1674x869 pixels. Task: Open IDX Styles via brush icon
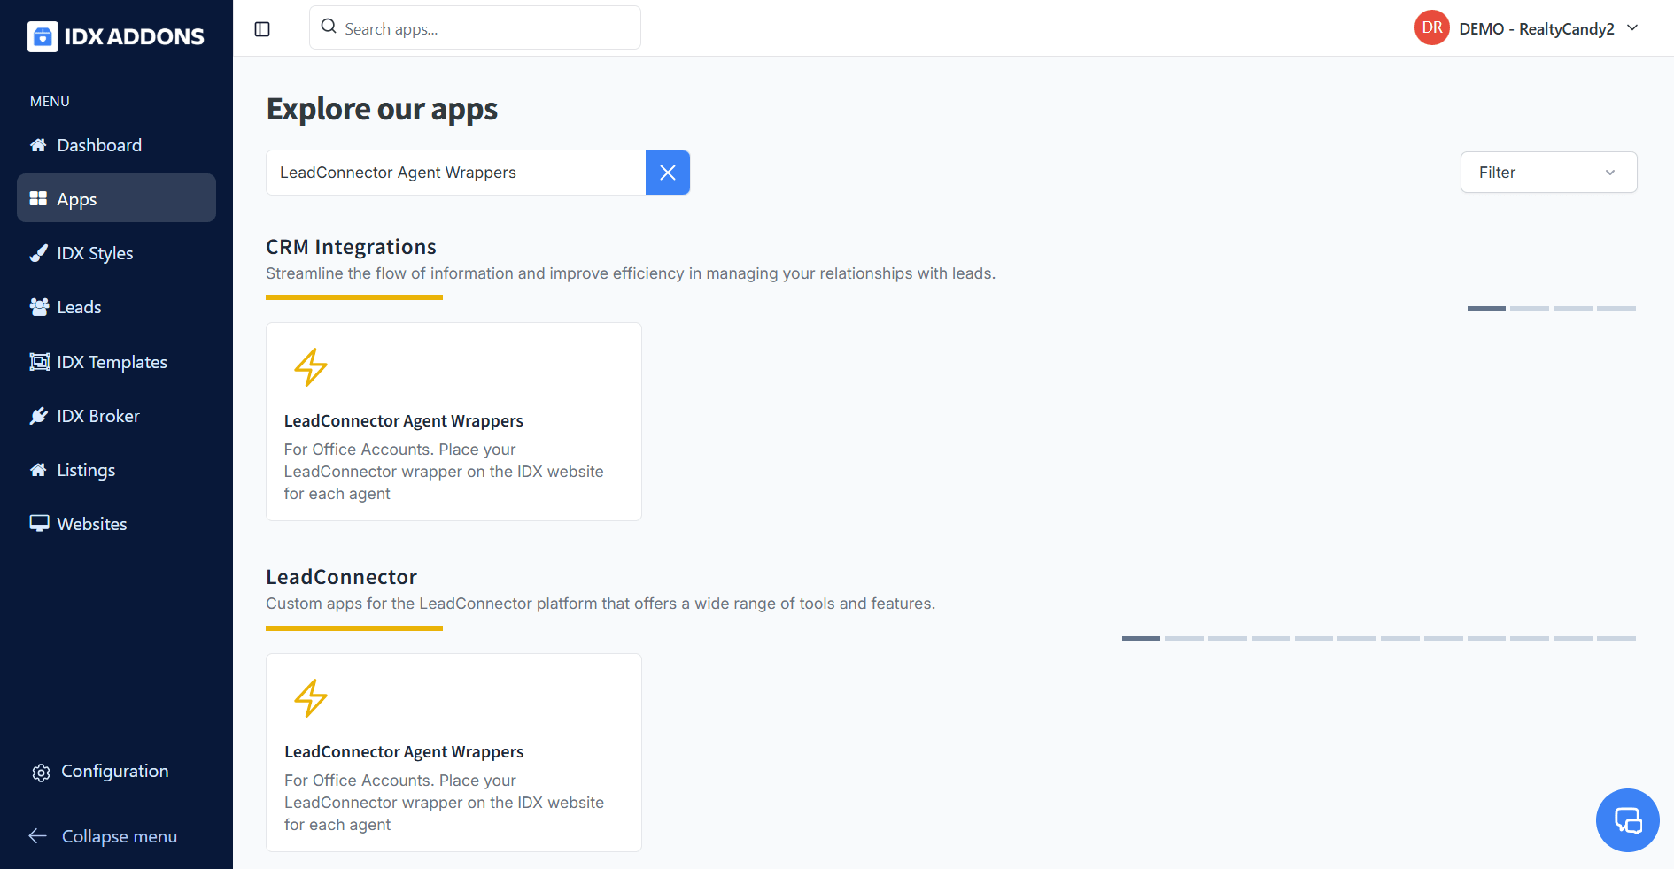[x=39, y=253]
